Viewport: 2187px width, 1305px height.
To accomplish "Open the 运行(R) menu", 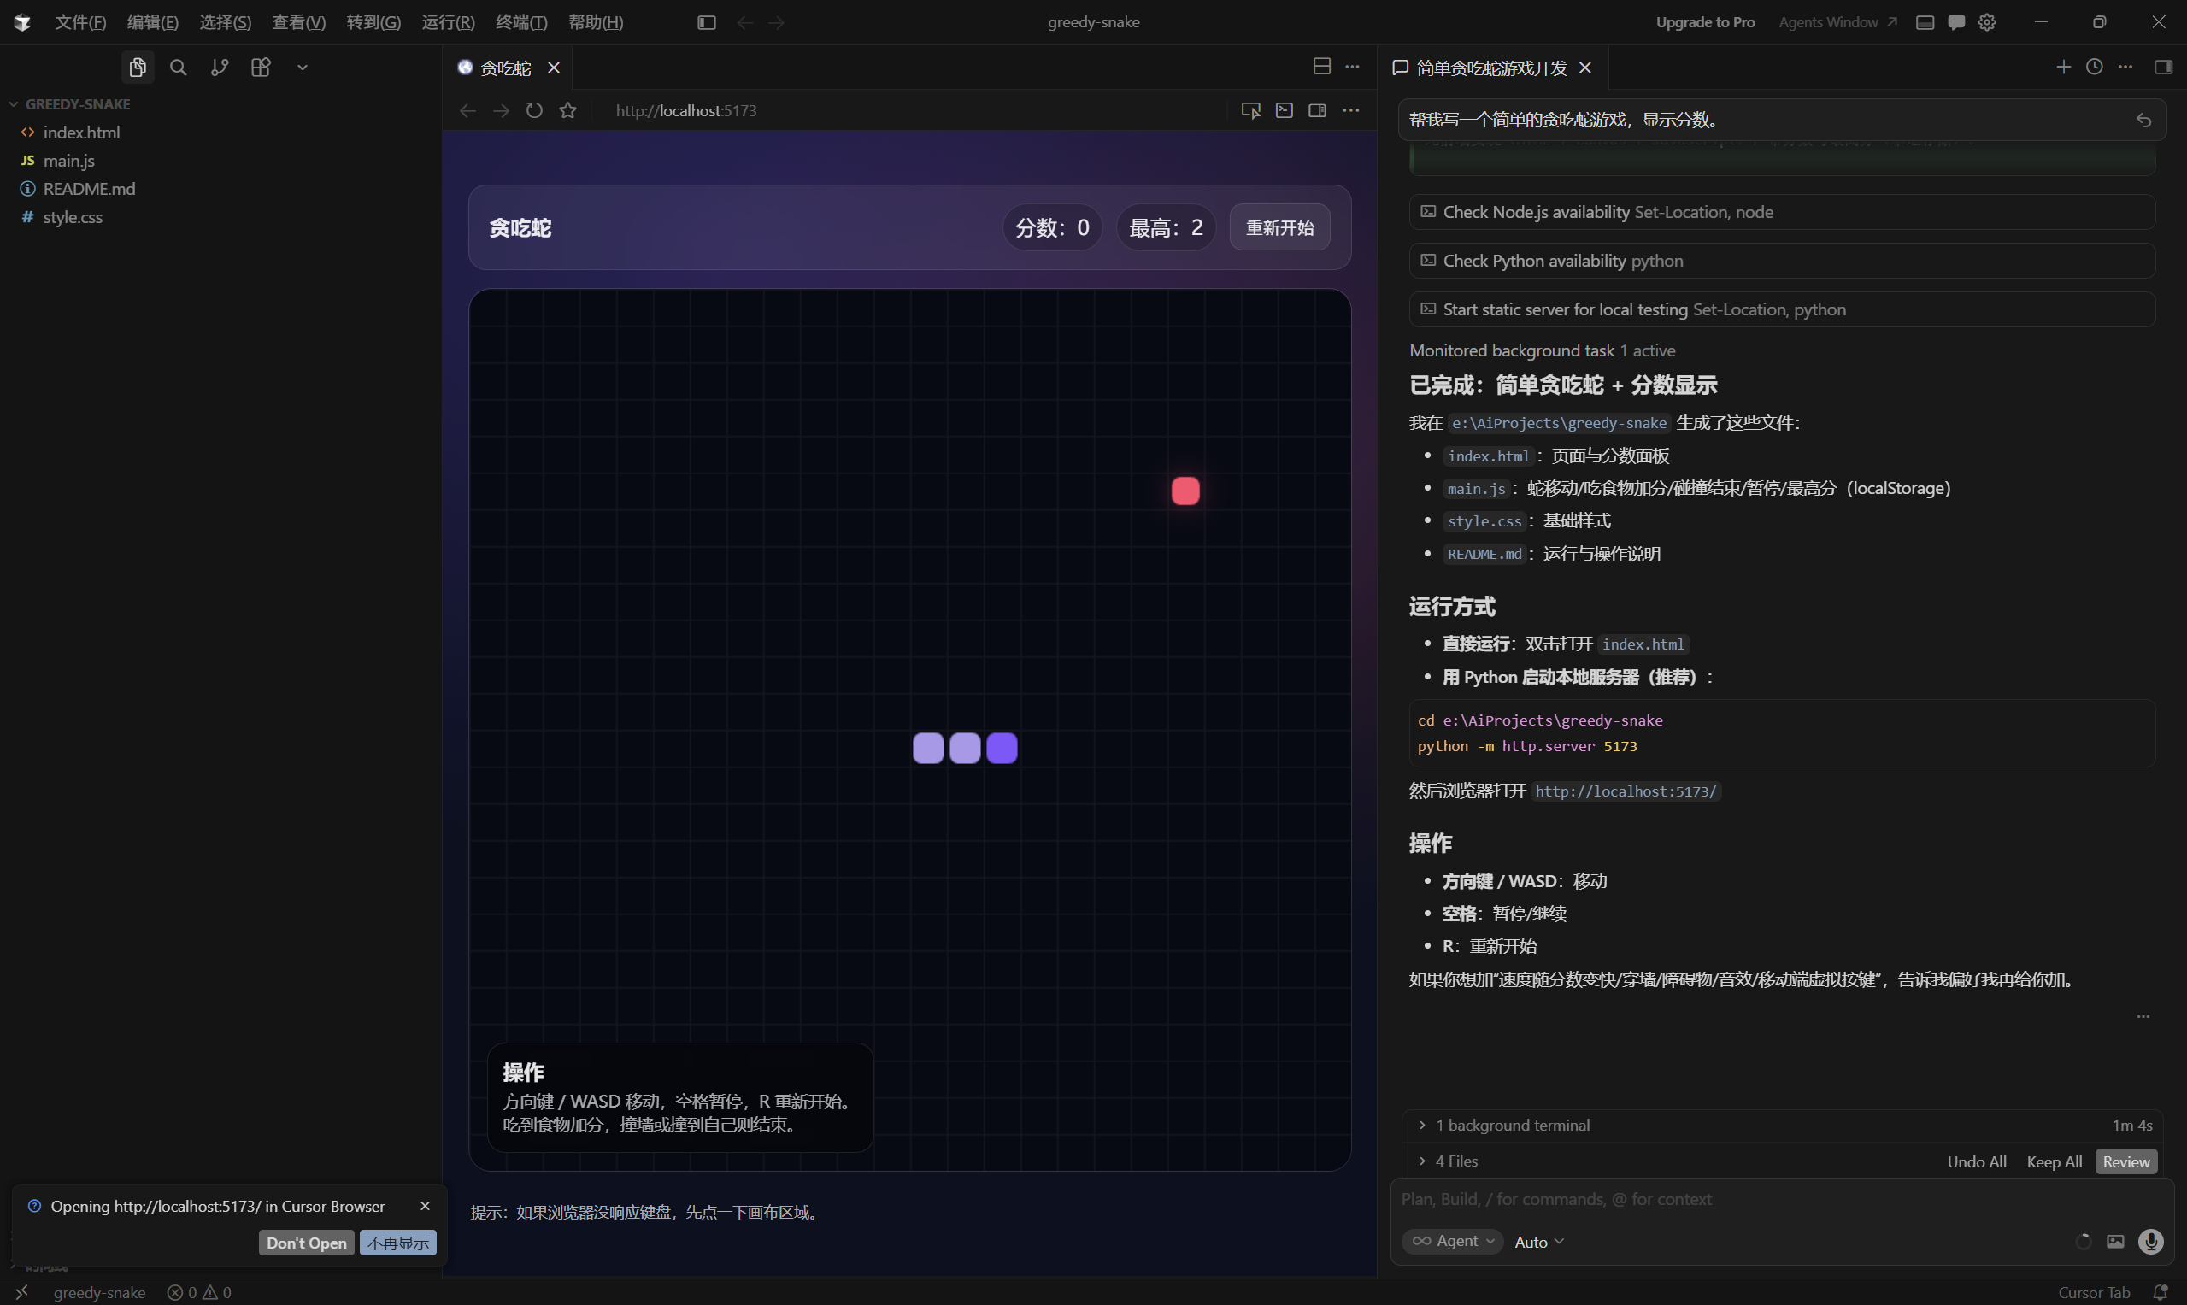I will pos(449,22).
